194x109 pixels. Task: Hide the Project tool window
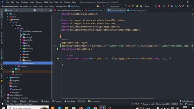[x=51, y=10]
